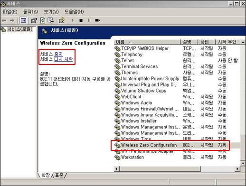
Task: Sort by the 시작 유형 column header
Action: (x=228, y=42)
